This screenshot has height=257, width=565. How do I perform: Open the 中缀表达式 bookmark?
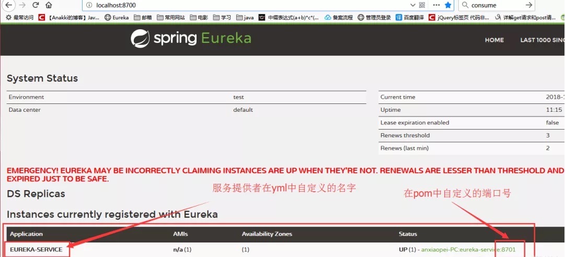pos(289,17)
